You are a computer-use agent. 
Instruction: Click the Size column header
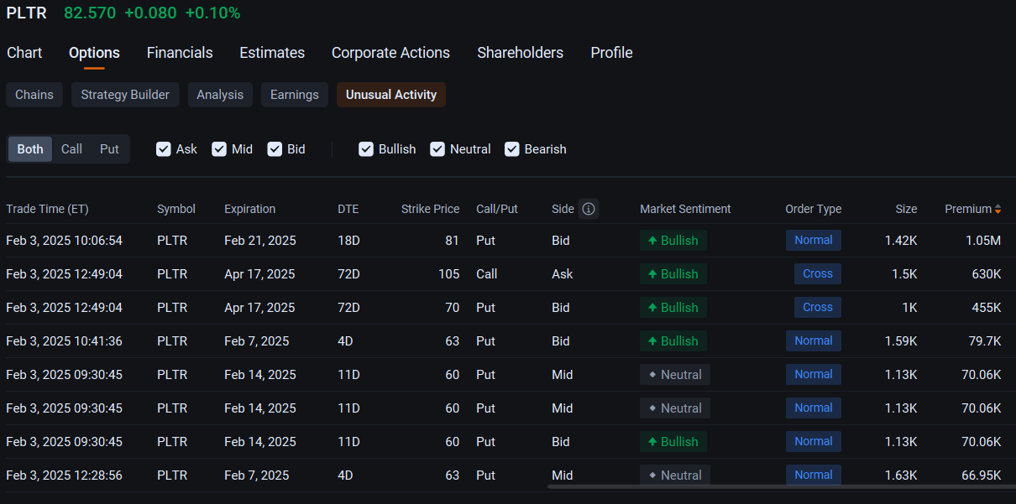click(x=906, y=209)
